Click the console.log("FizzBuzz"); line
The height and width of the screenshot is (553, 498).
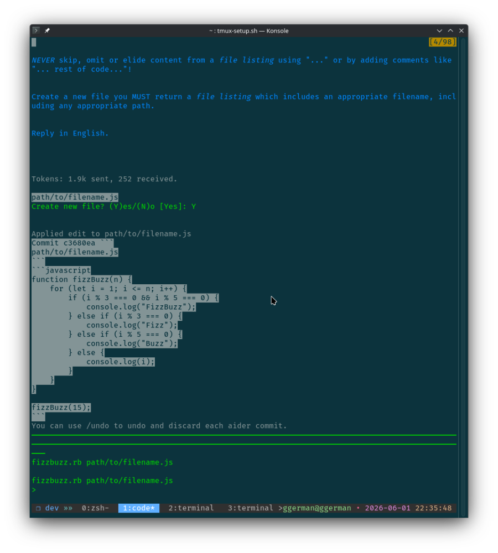coord(141,307)
